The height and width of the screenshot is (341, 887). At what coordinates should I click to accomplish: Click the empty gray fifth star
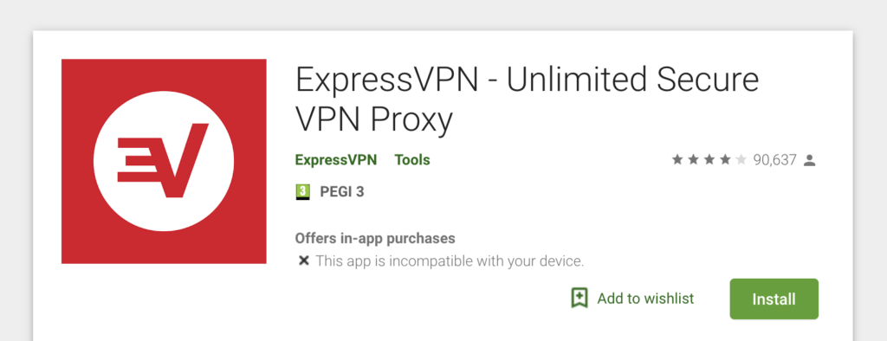741,160
